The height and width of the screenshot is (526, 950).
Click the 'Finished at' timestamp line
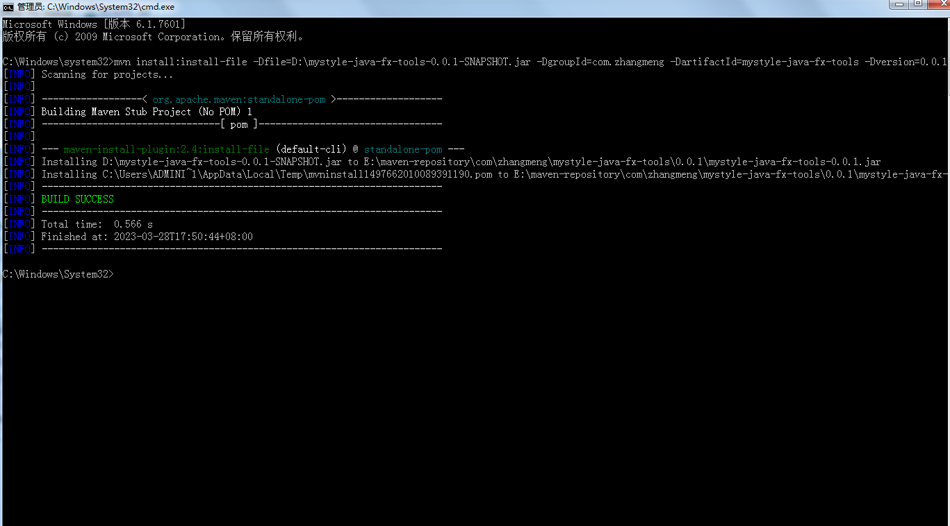pos(147,237)
